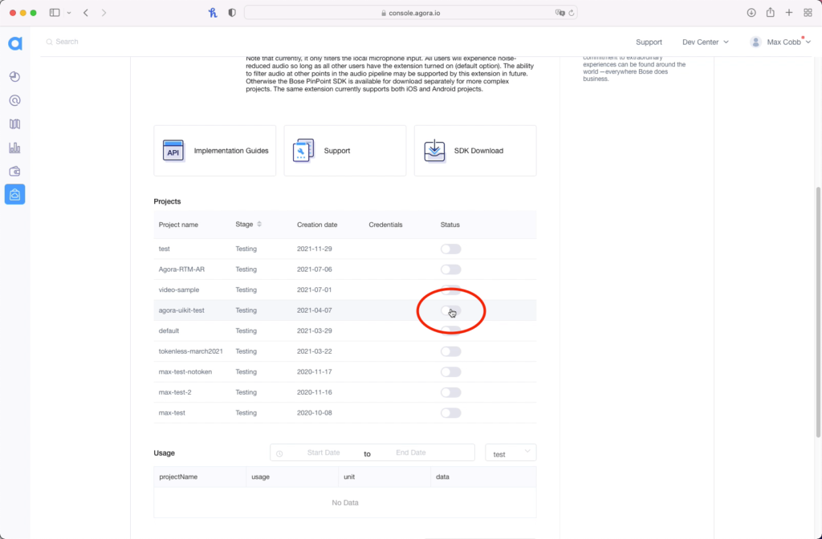822x539 pixels.
Task: Click the API icon on Implementation Guides card
Action: [x=173, y=151]
